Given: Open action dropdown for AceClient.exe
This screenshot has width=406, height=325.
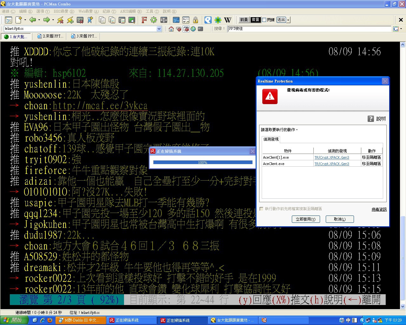Looking at the screenshot, I should point(371,164).
